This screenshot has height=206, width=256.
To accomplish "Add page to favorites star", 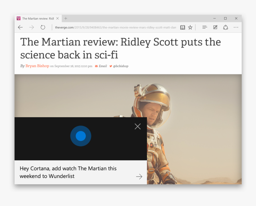I will coord(190,27).
